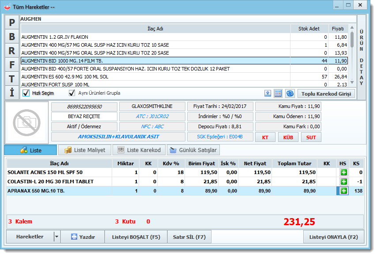
Task: Select COLASTIN-L 20 MG 30 FILM TABLET row
Action: (185, 182)
